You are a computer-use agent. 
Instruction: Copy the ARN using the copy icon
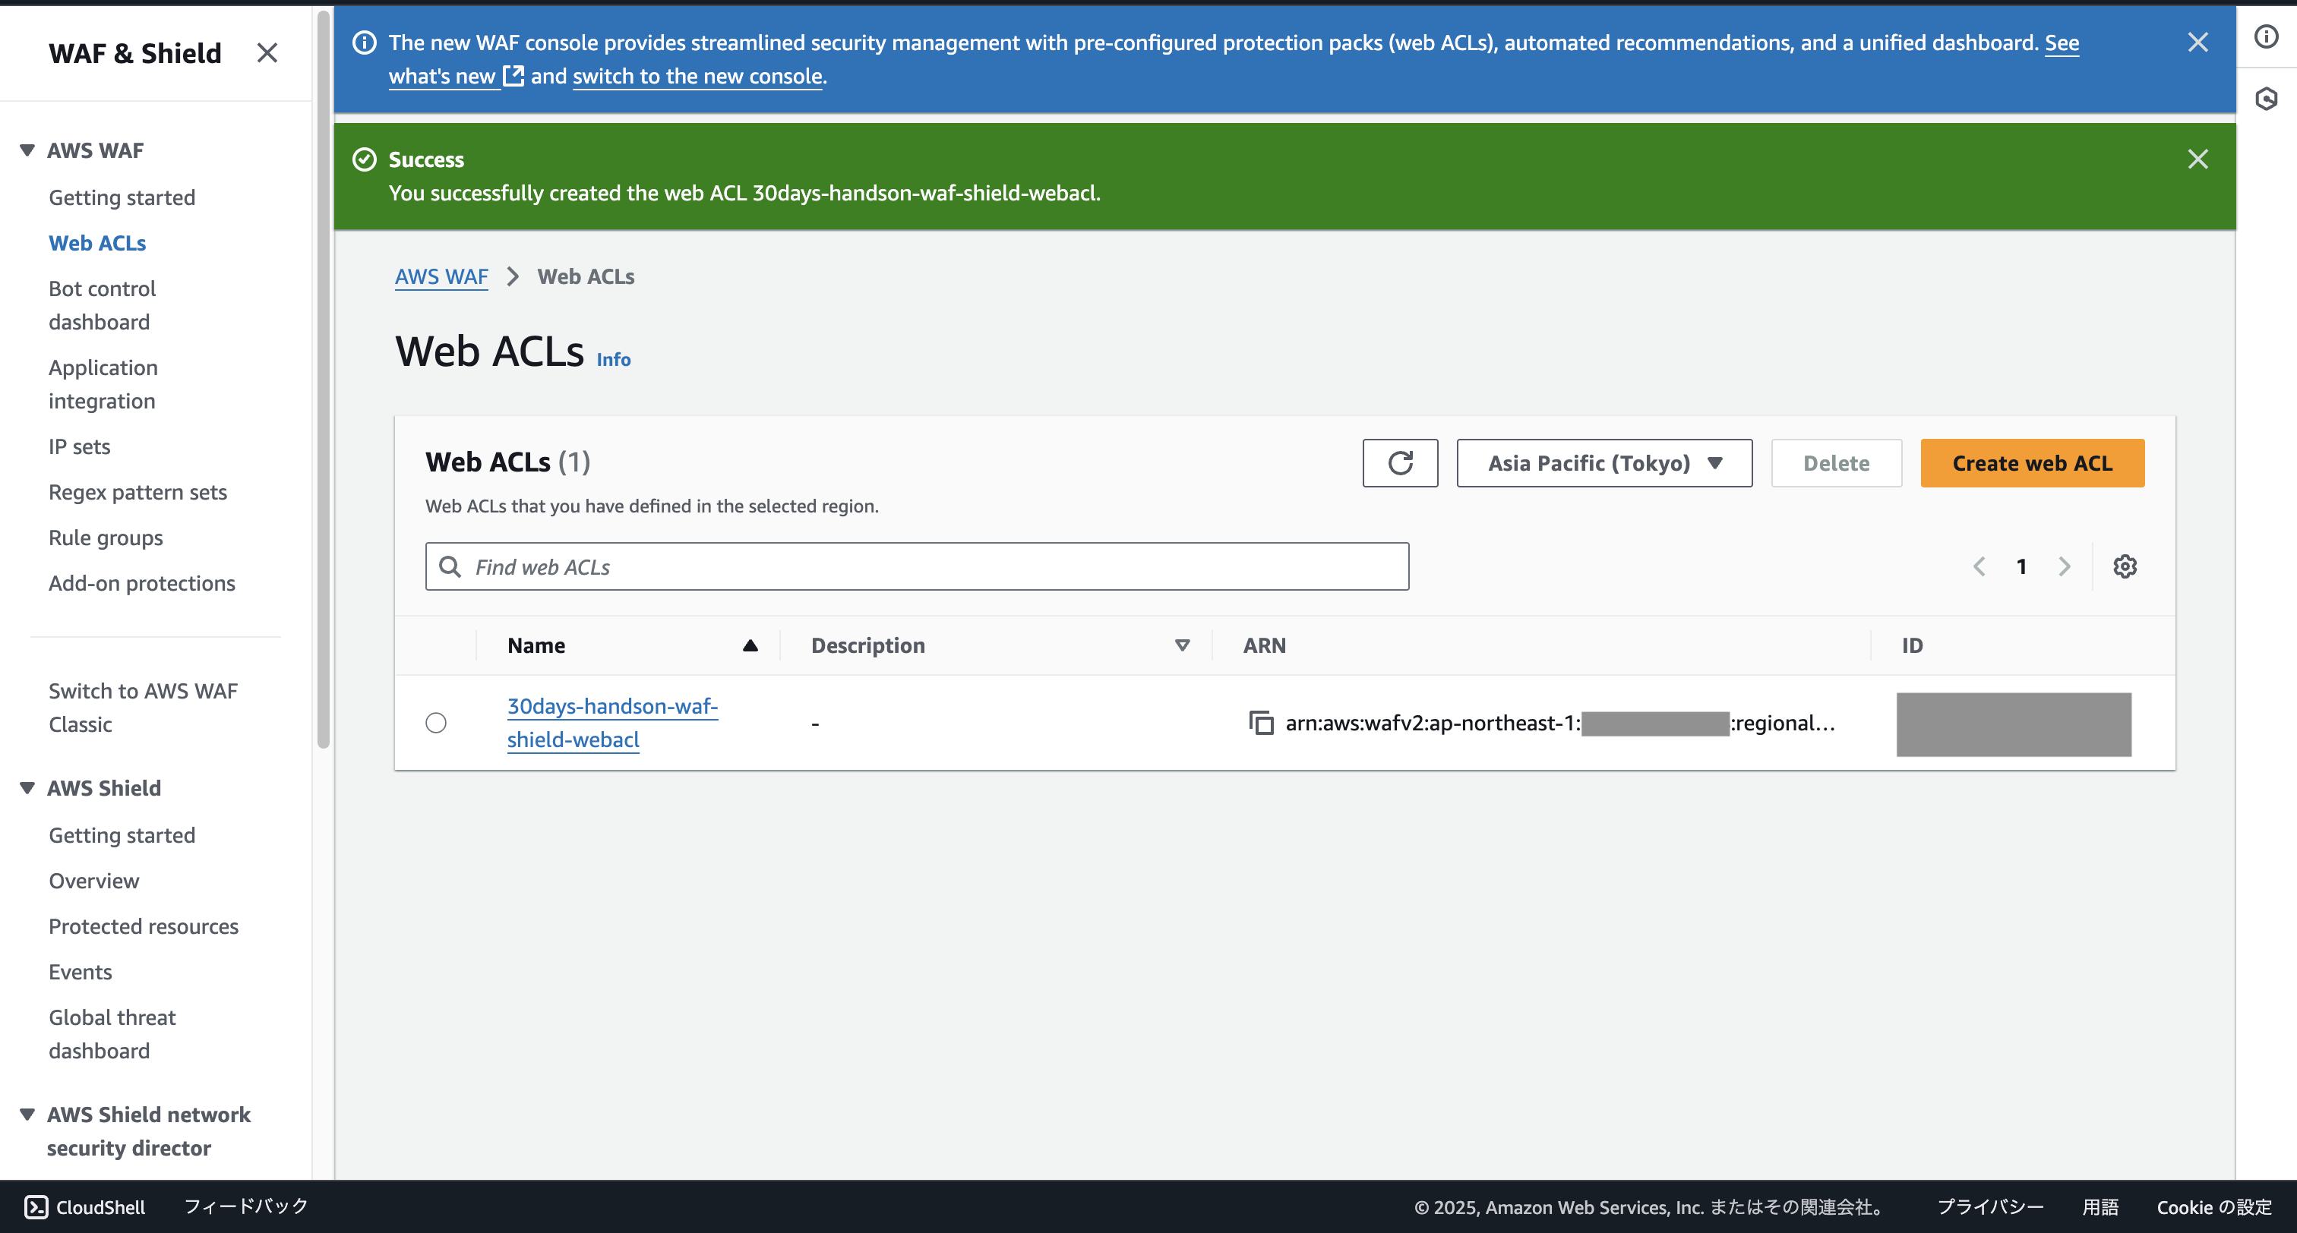pos(1261,722)
